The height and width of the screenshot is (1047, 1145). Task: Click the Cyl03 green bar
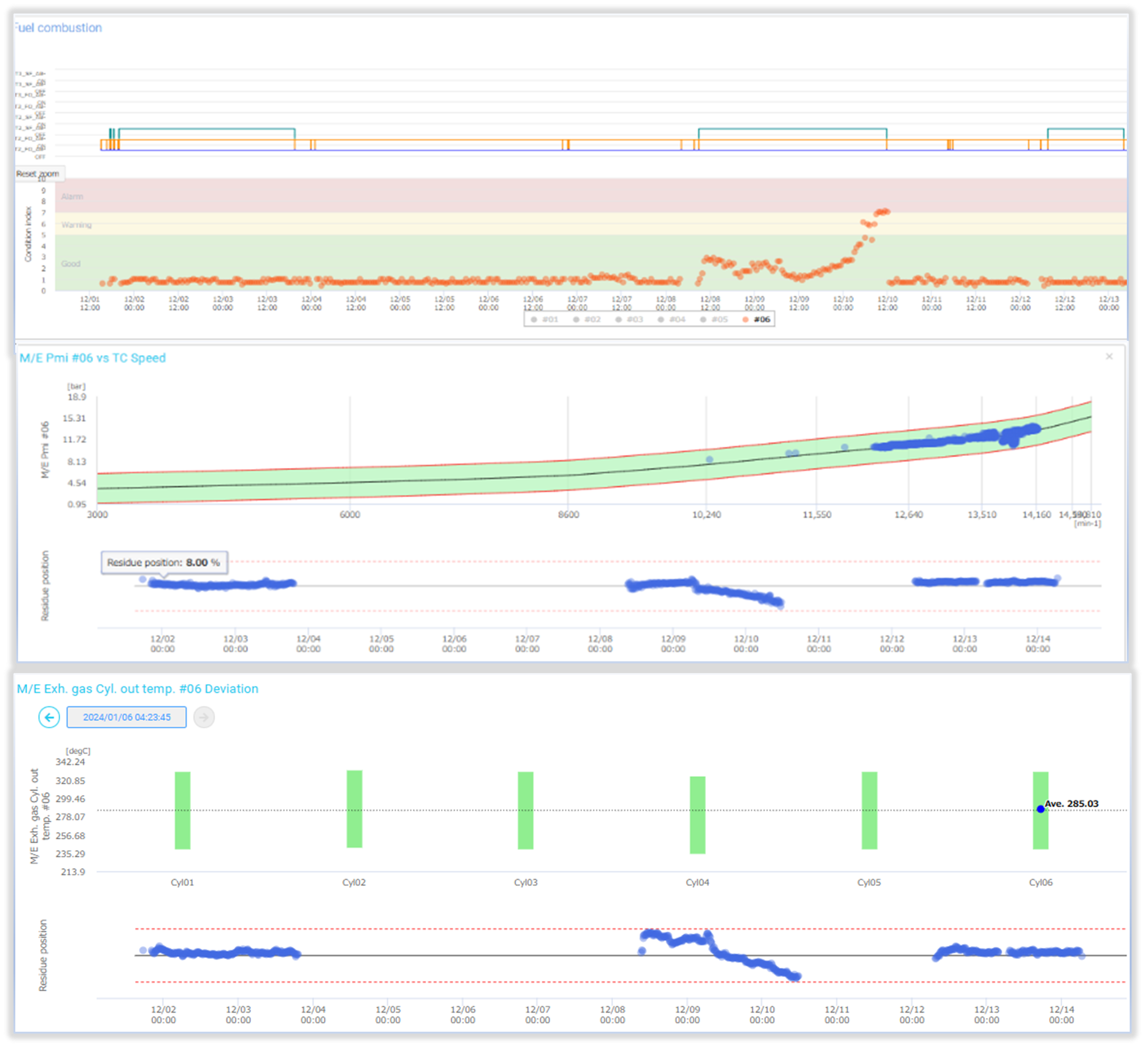coord(526,811)
